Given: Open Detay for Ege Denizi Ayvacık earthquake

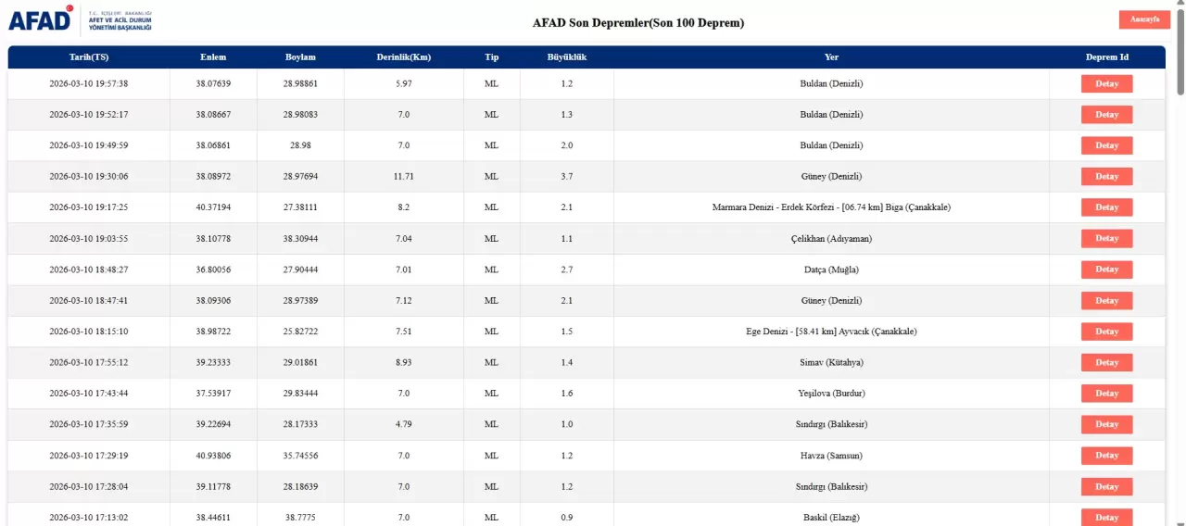Looking at the screenshot, I should pyautogui.click(x=1106, y=332).
